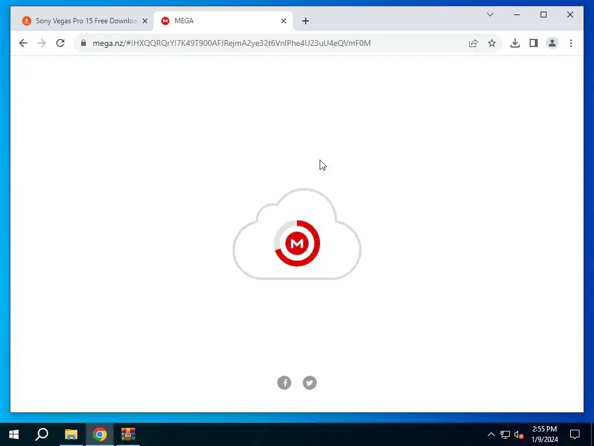The width and height of the screenshot is (594, 446).
Task: Switch to the Sony Vegas Pro 15 tab
Action: tap(85, 21)
